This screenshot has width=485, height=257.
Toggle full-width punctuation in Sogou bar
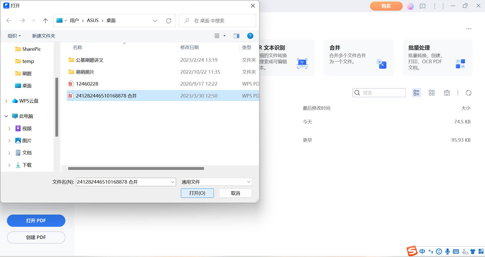(x=430, y=251)
